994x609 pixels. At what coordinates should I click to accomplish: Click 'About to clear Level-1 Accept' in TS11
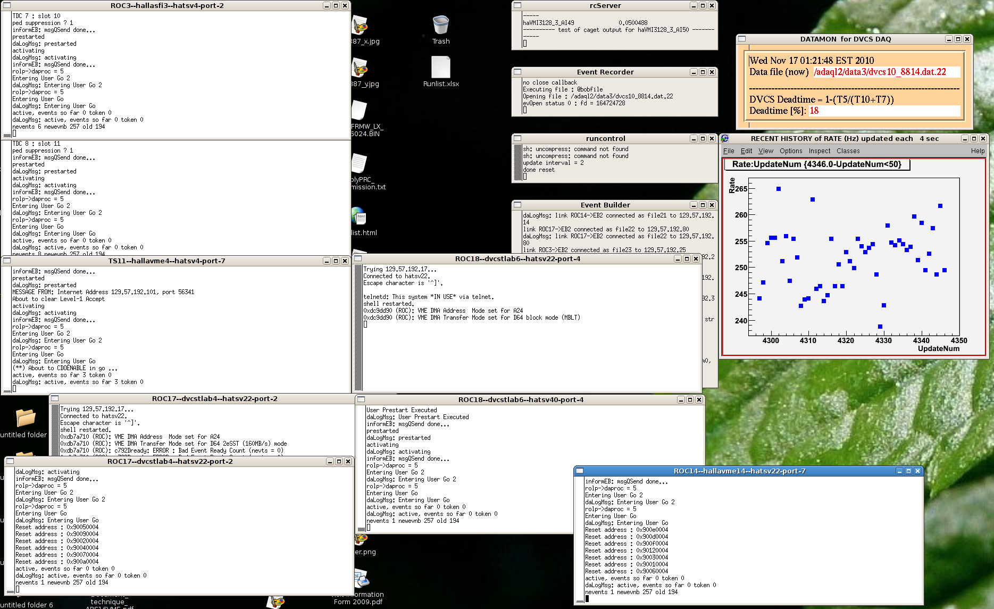[59, 299]
